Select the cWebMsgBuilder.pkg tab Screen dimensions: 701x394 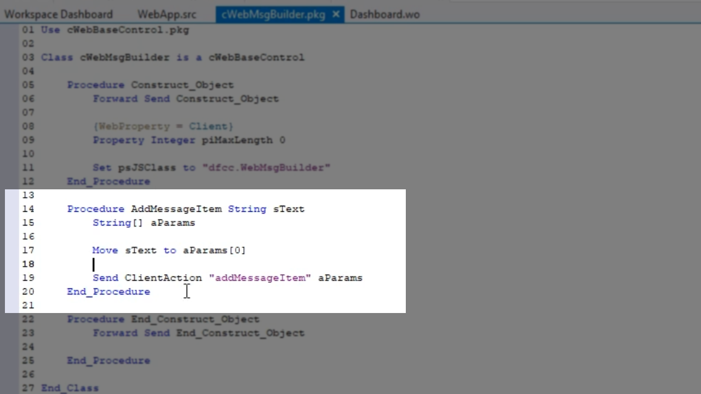coord(273,14)
